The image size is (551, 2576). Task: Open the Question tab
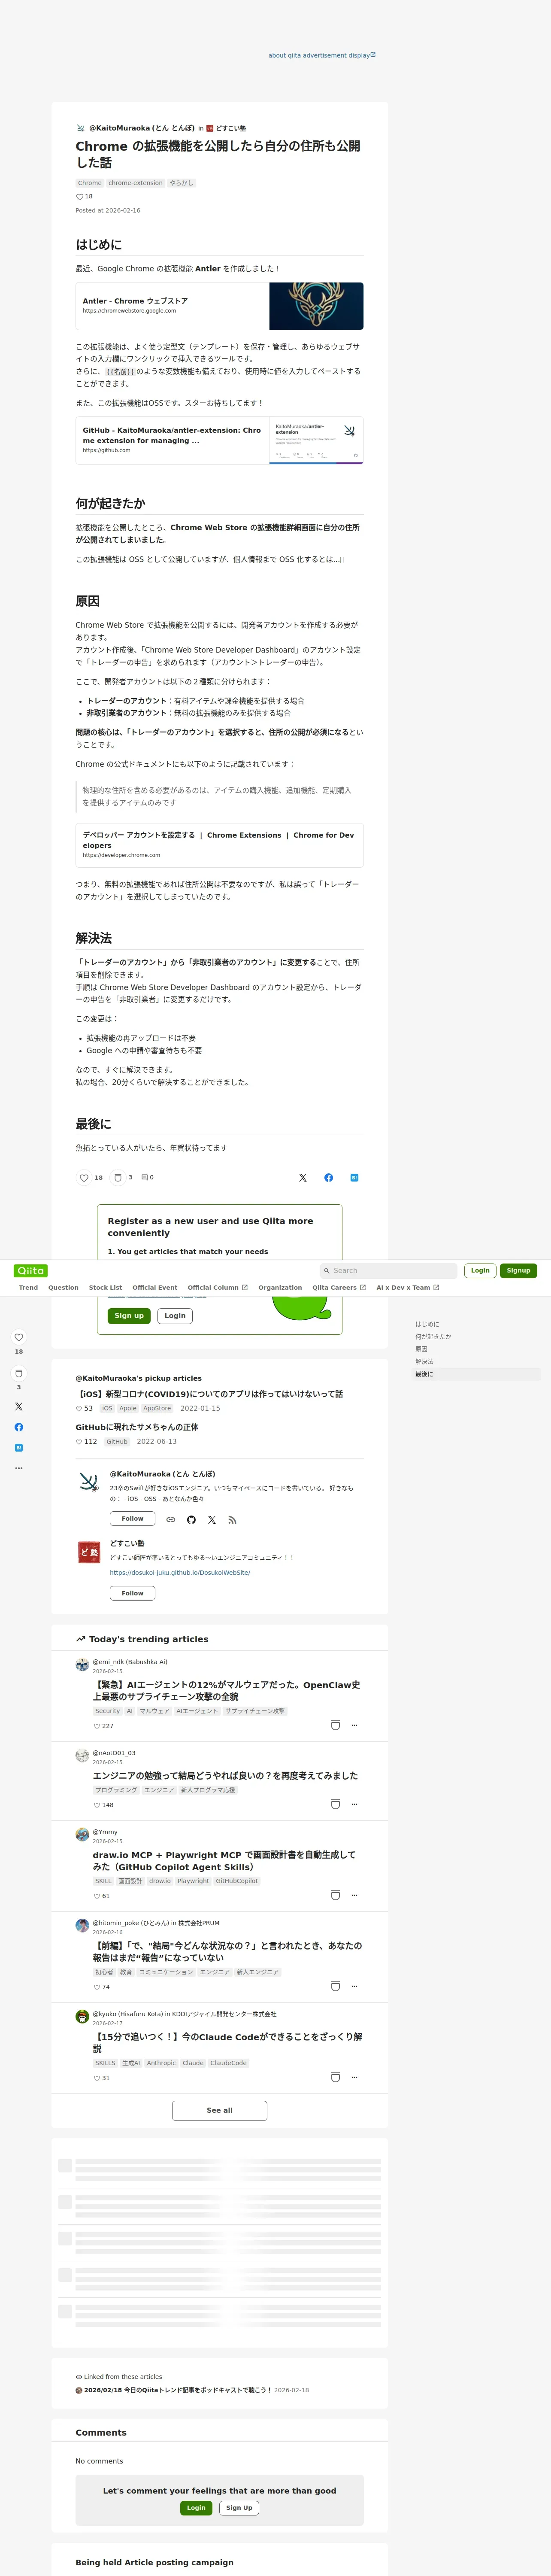pyautogui.click(x=63, y=1287)
